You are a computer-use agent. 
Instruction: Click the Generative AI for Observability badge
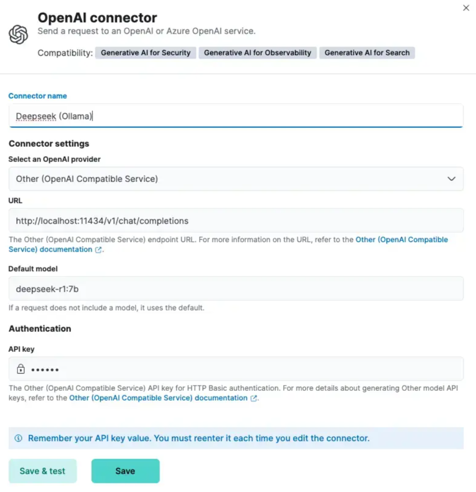tap(258, 53)
